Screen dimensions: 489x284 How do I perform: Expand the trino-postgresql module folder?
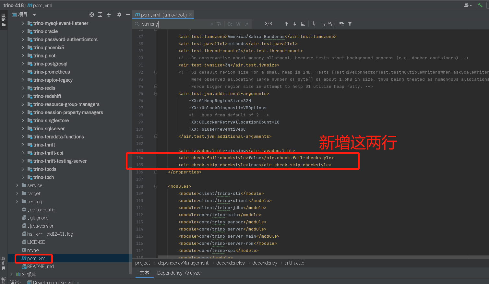(23, 64)
